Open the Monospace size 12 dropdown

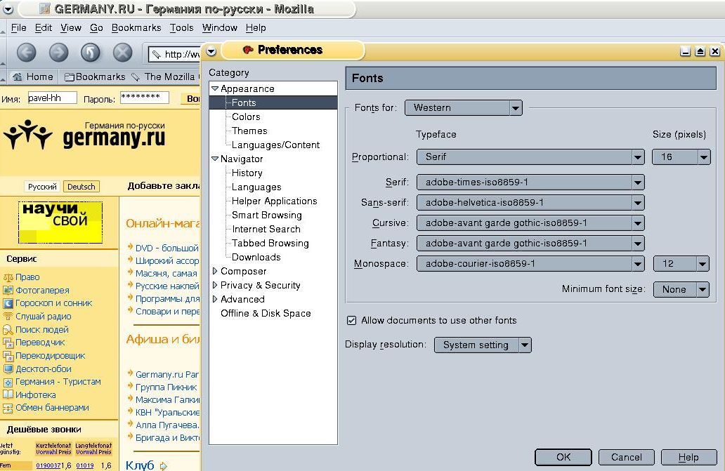coord(681,264)
